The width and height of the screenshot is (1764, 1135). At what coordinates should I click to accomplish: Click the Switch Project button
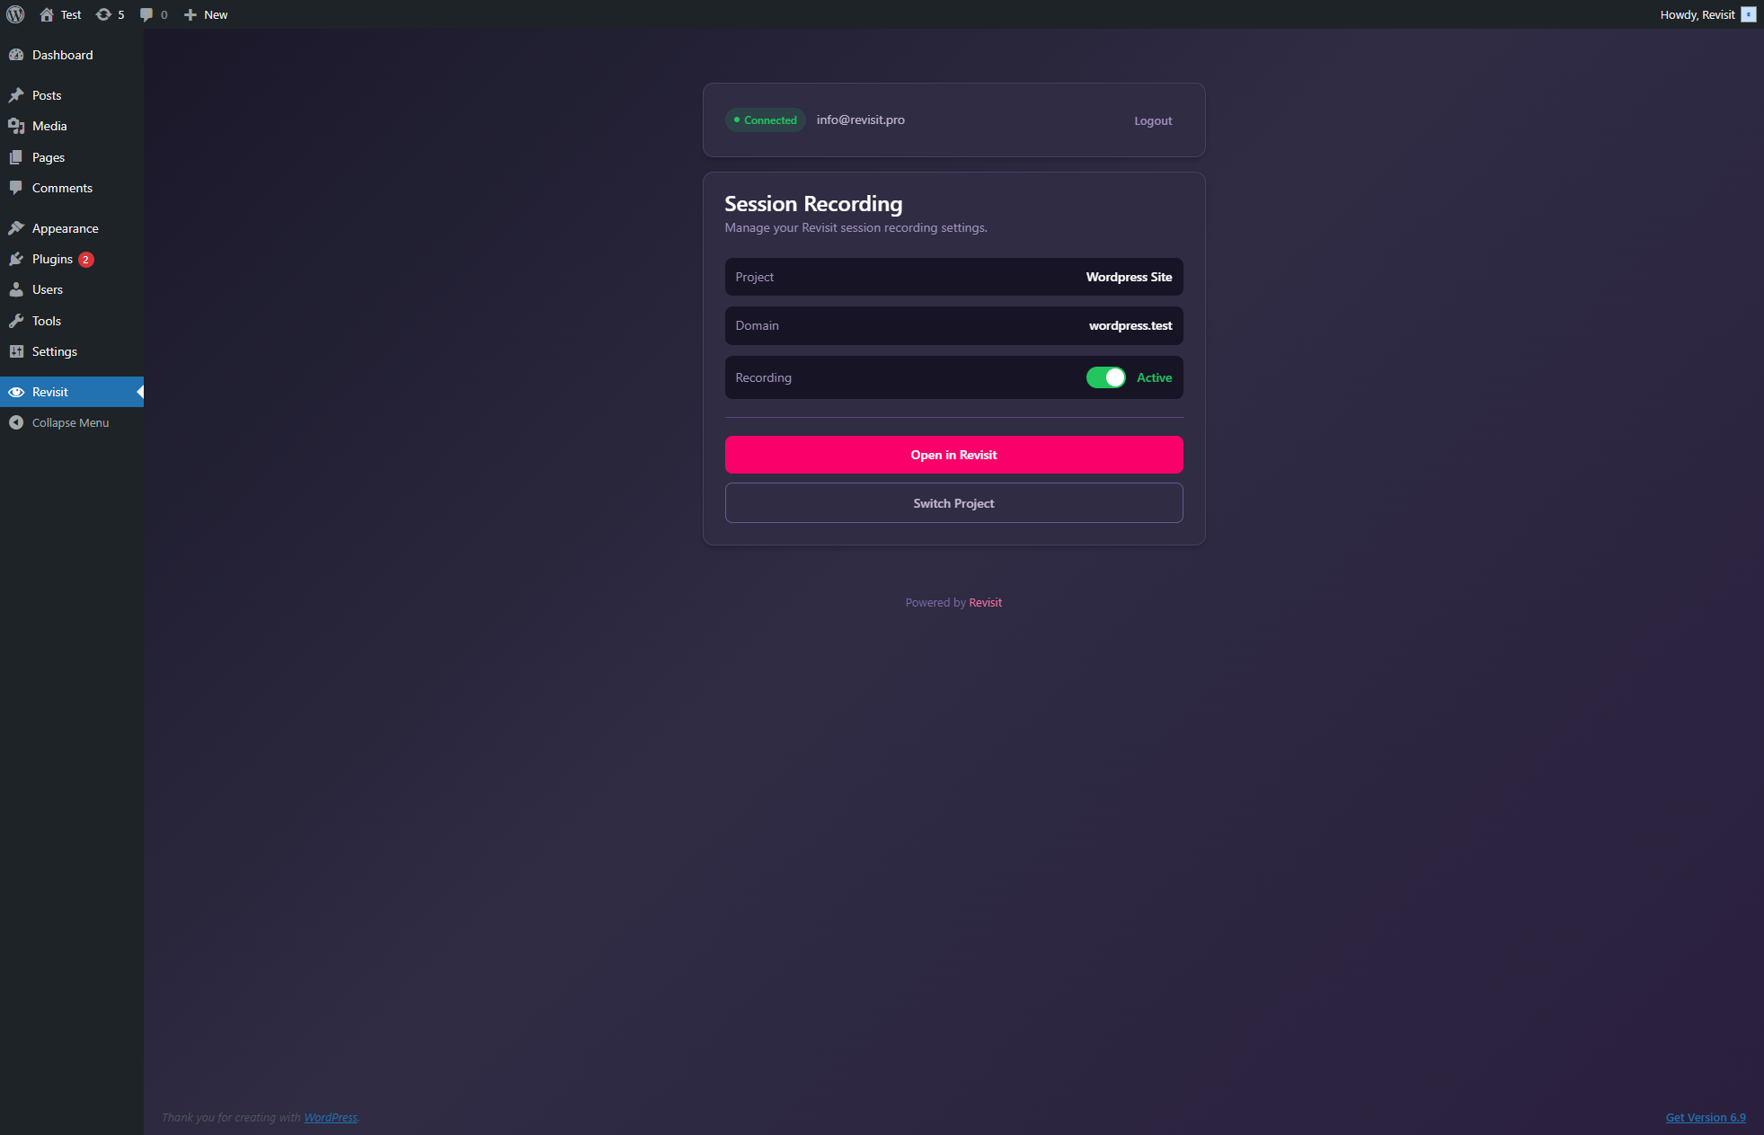point(953,502)
